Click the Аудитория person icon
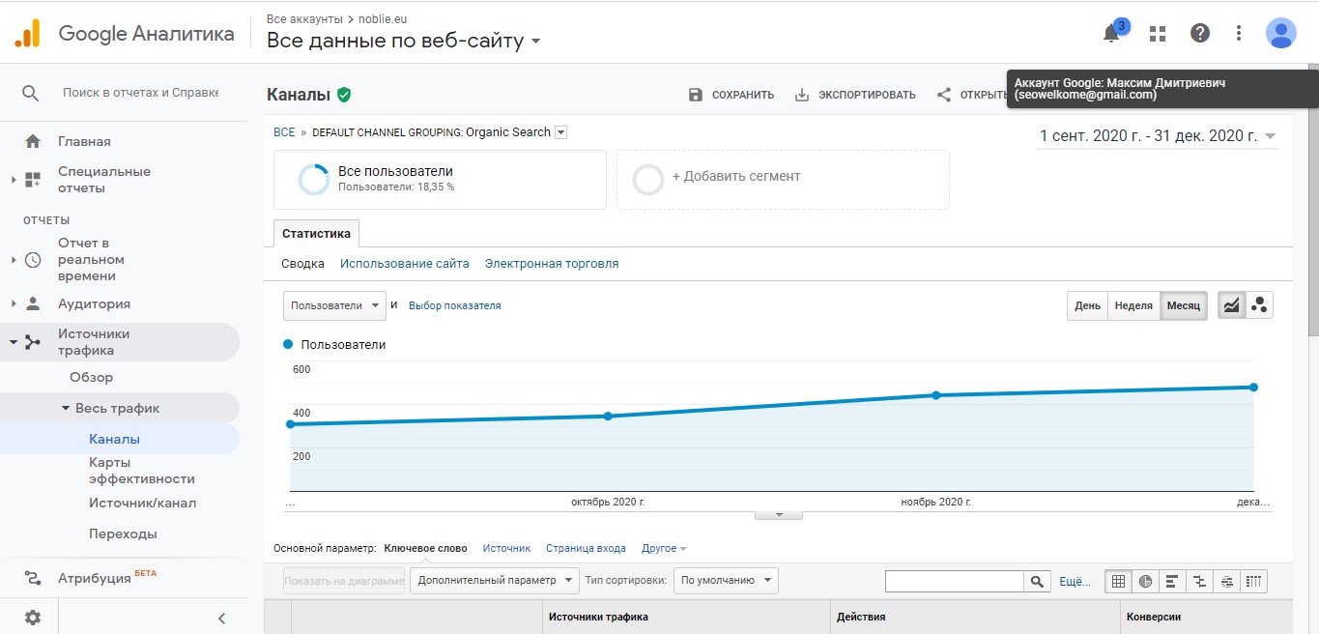 (x=33, y=303)
